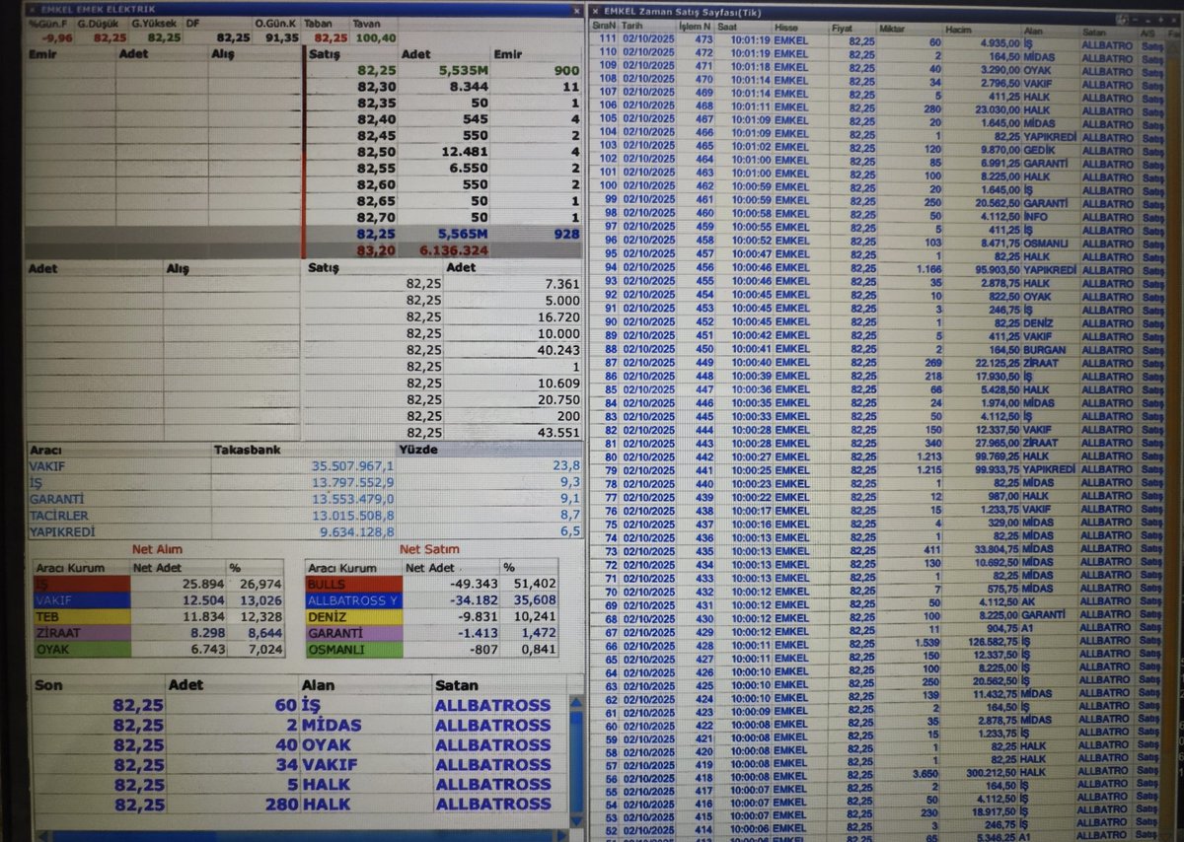
Task: Click the blue total 5,565M
Action: [x=463, y=235]
